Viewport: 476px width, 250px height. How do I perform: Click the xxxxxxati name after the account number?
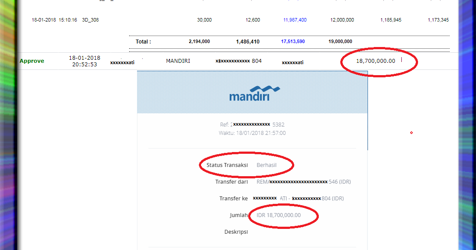pyautogui.click(x=292, y=62)
